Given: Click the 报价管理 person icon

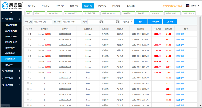Looking at the screenshot, I should tap(3, 85).
